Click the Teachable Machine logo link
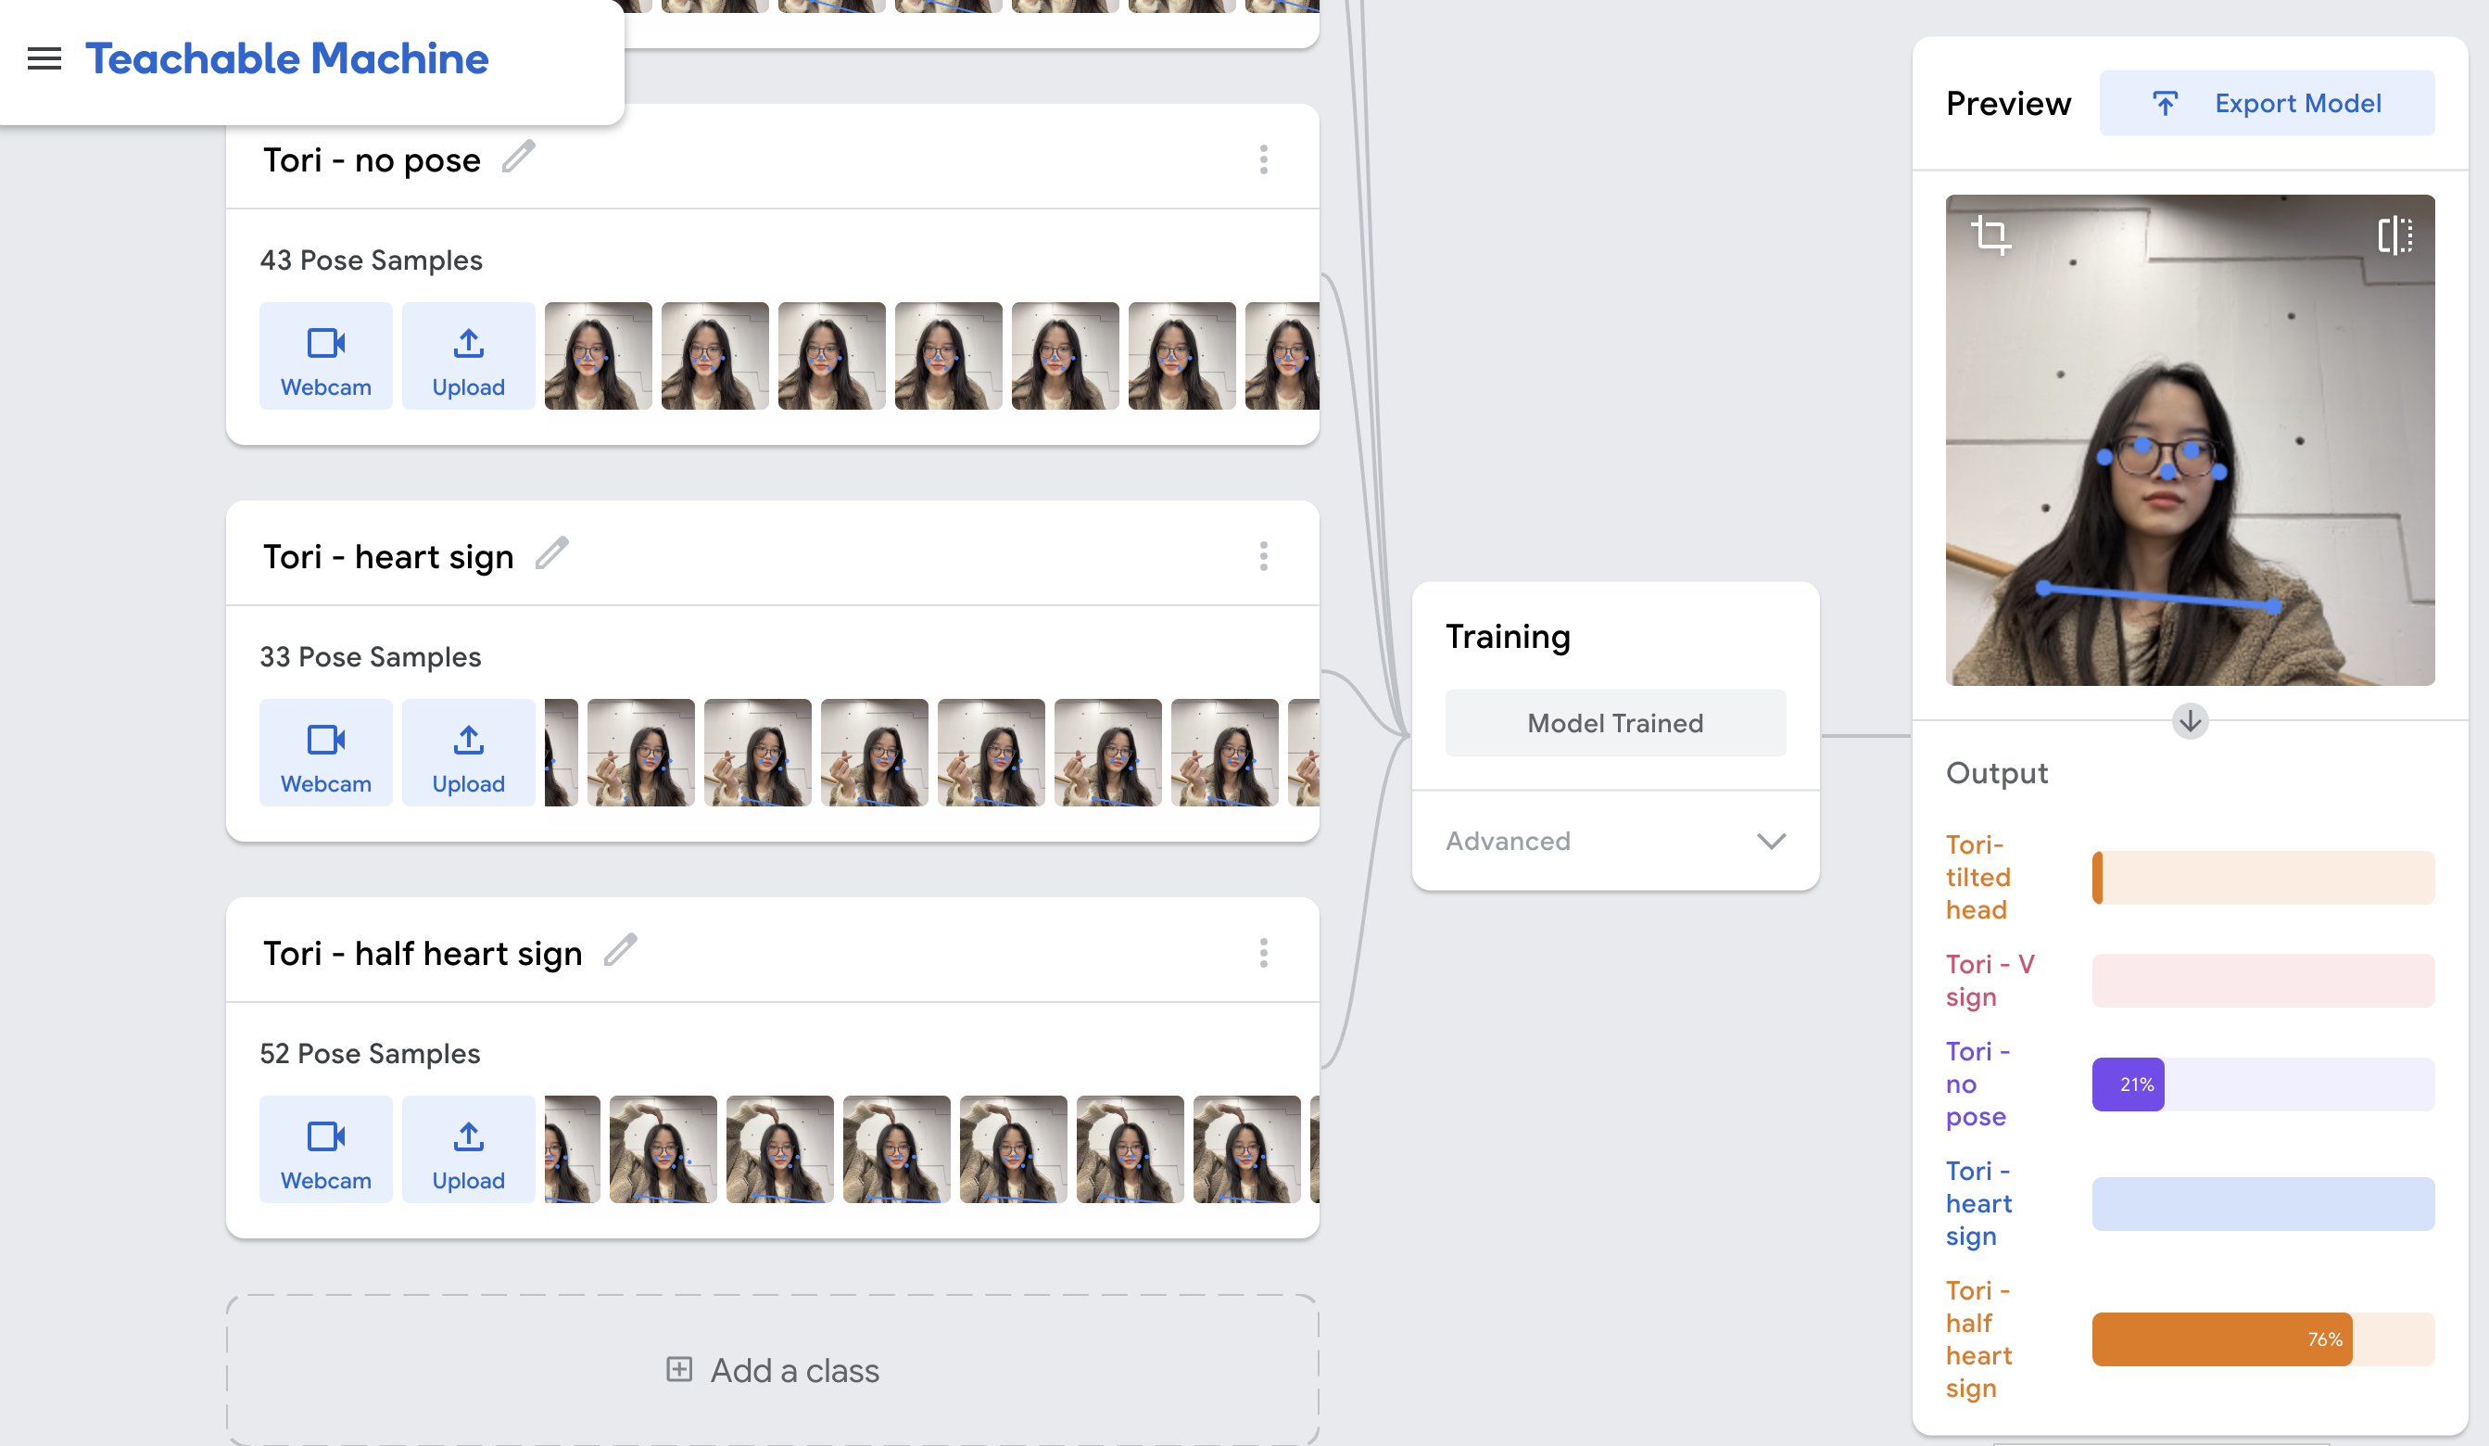The width and height of the screenshot is (2489, 1446). coord(286,58)
